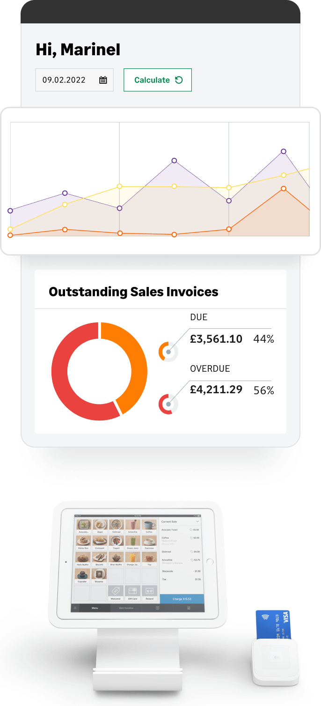Select the Welcome! price tag icon
This screenshot has height=706, width=321.
click(x=116, y=591)
